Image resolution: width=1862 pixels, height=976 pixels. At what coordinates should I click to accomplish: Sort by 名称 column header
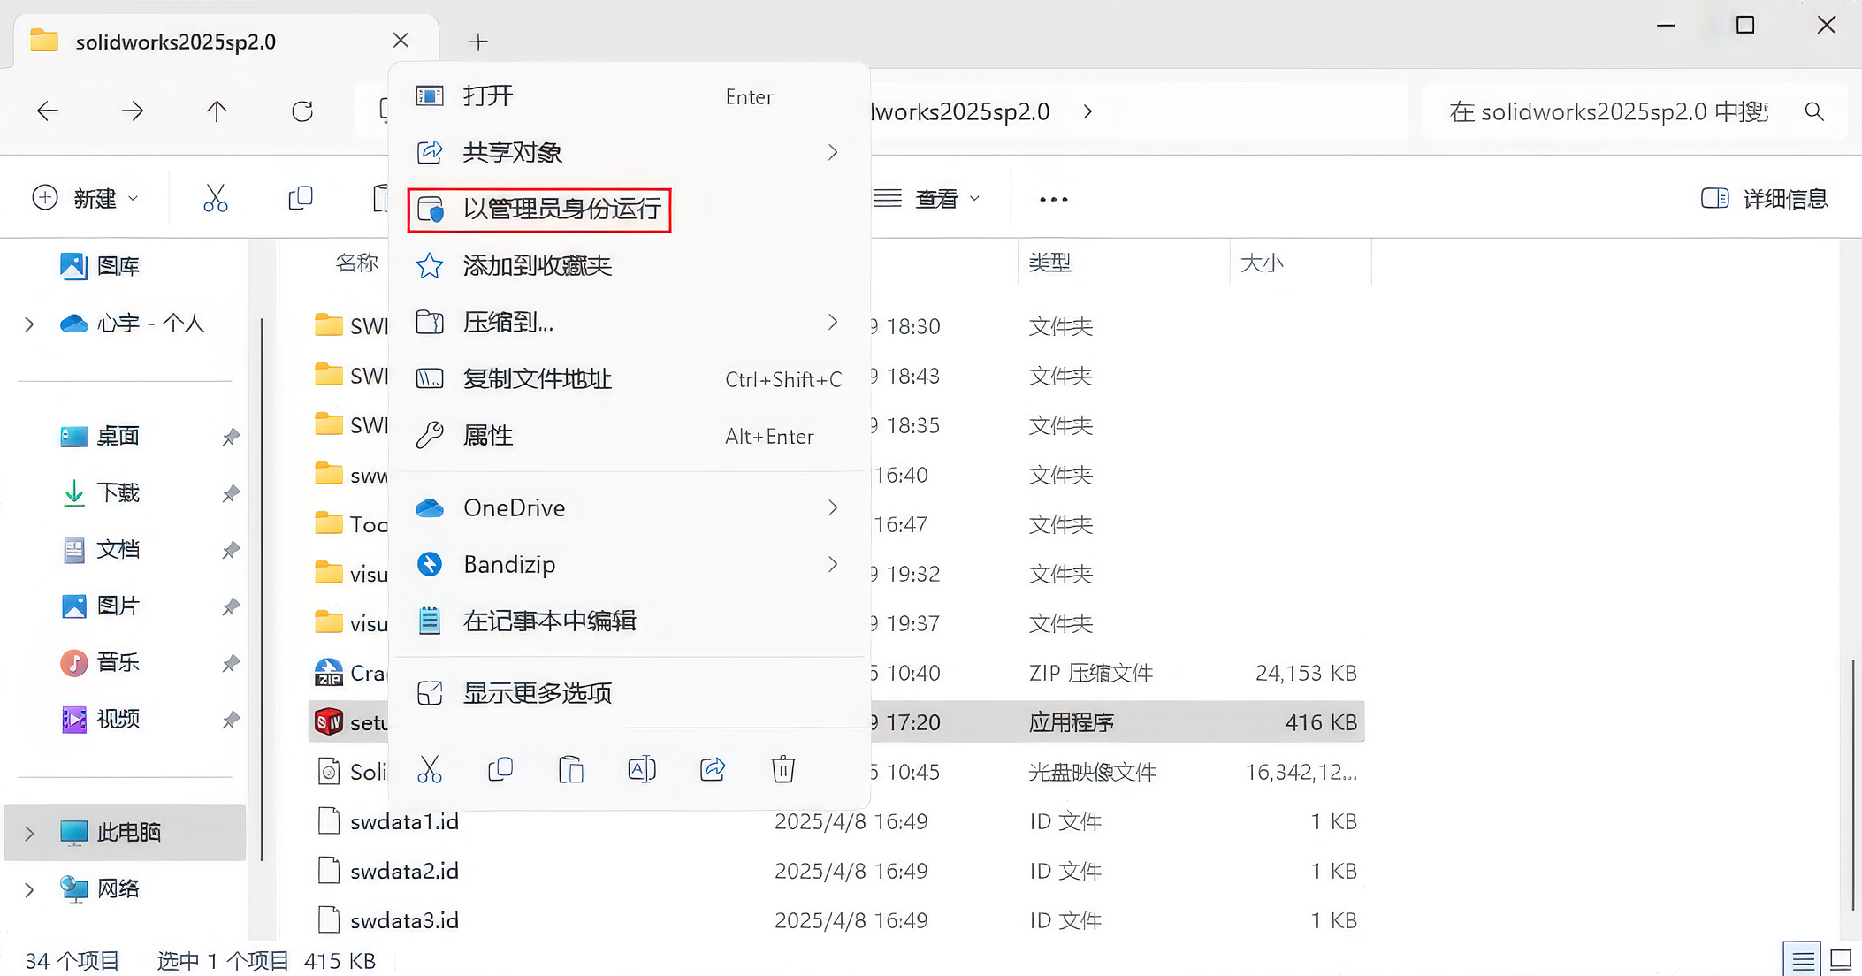coord(357,263)
